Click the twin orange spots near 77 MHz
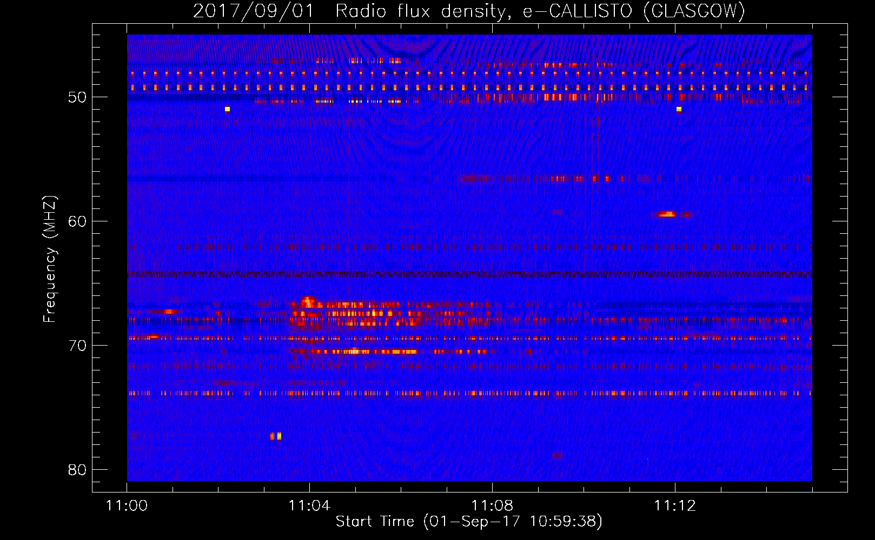The width and height of the screenshot is (875, 540). coord(276,436)
